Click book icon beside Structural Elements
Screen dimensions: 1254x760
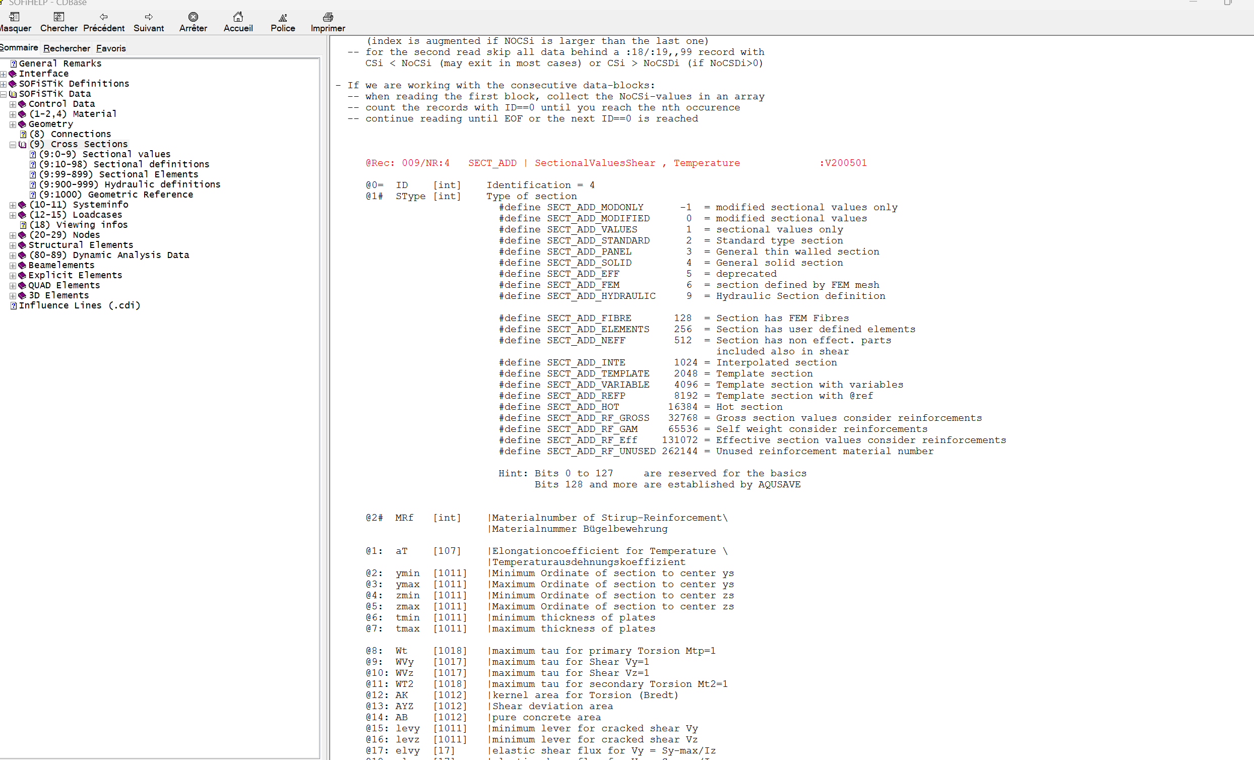tap(22, 245)
